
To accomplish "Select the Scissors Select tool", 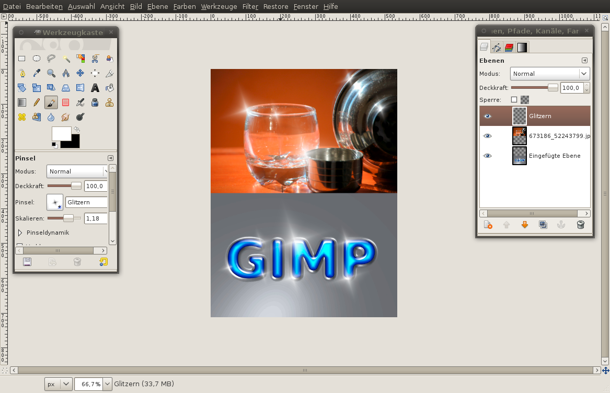I will click(95, 59).
